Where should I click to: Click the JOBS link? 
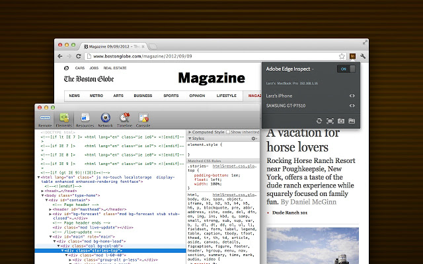click(94, 68)
